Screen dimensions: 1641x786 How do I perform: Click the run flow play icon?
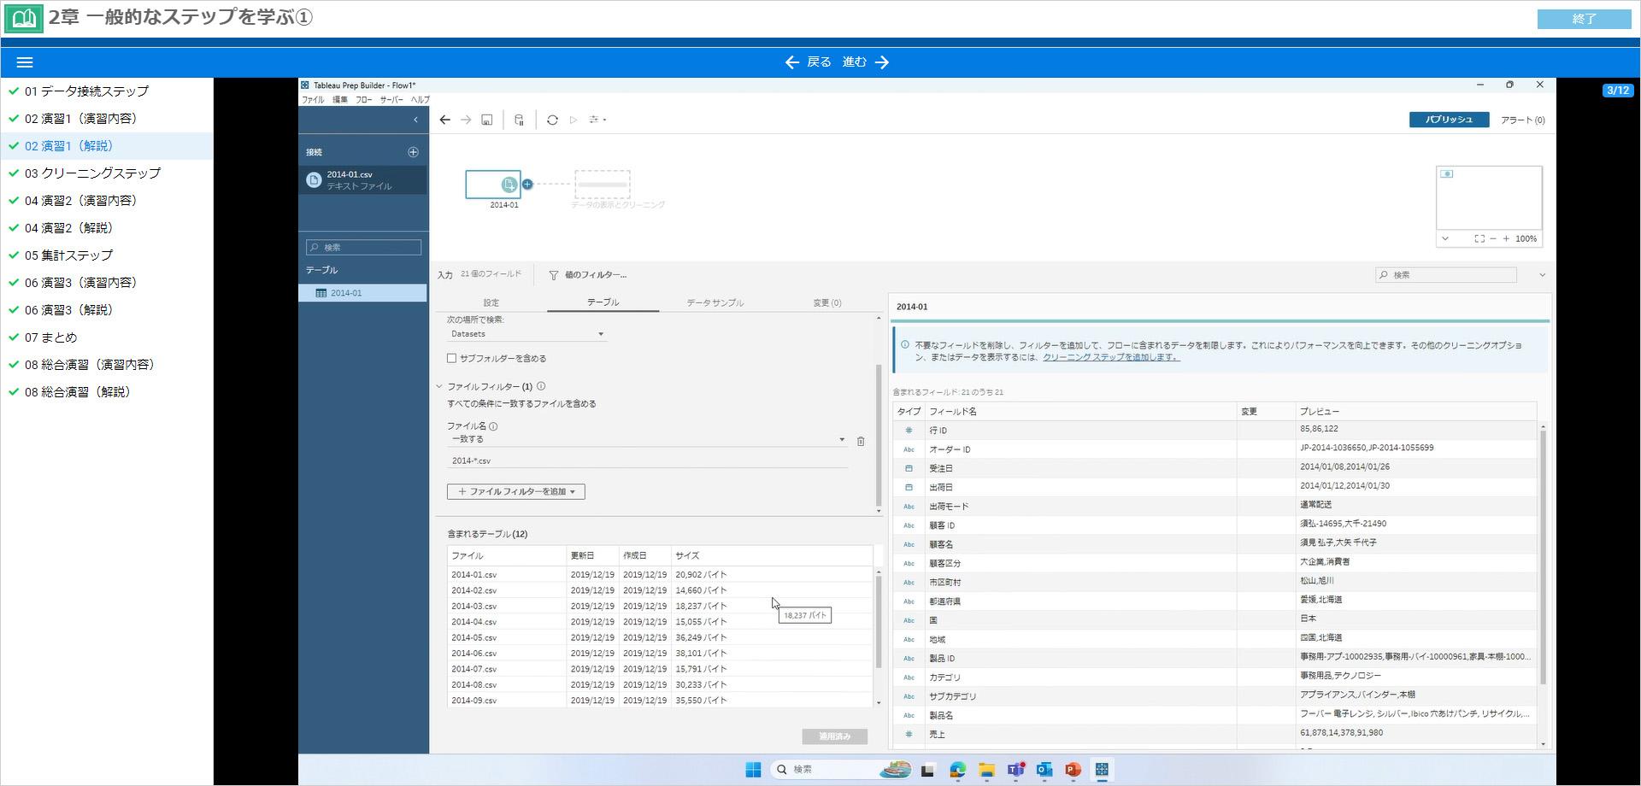(x=573, y=120)
